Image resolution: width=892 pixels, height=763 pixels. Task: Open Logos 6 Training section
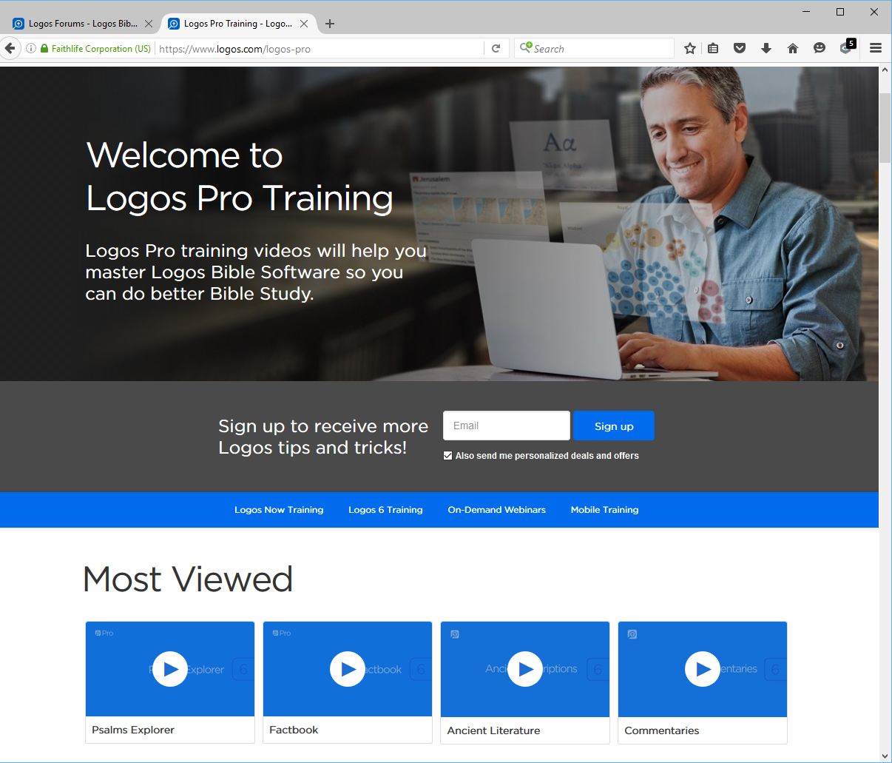click(x=385, y=510)
